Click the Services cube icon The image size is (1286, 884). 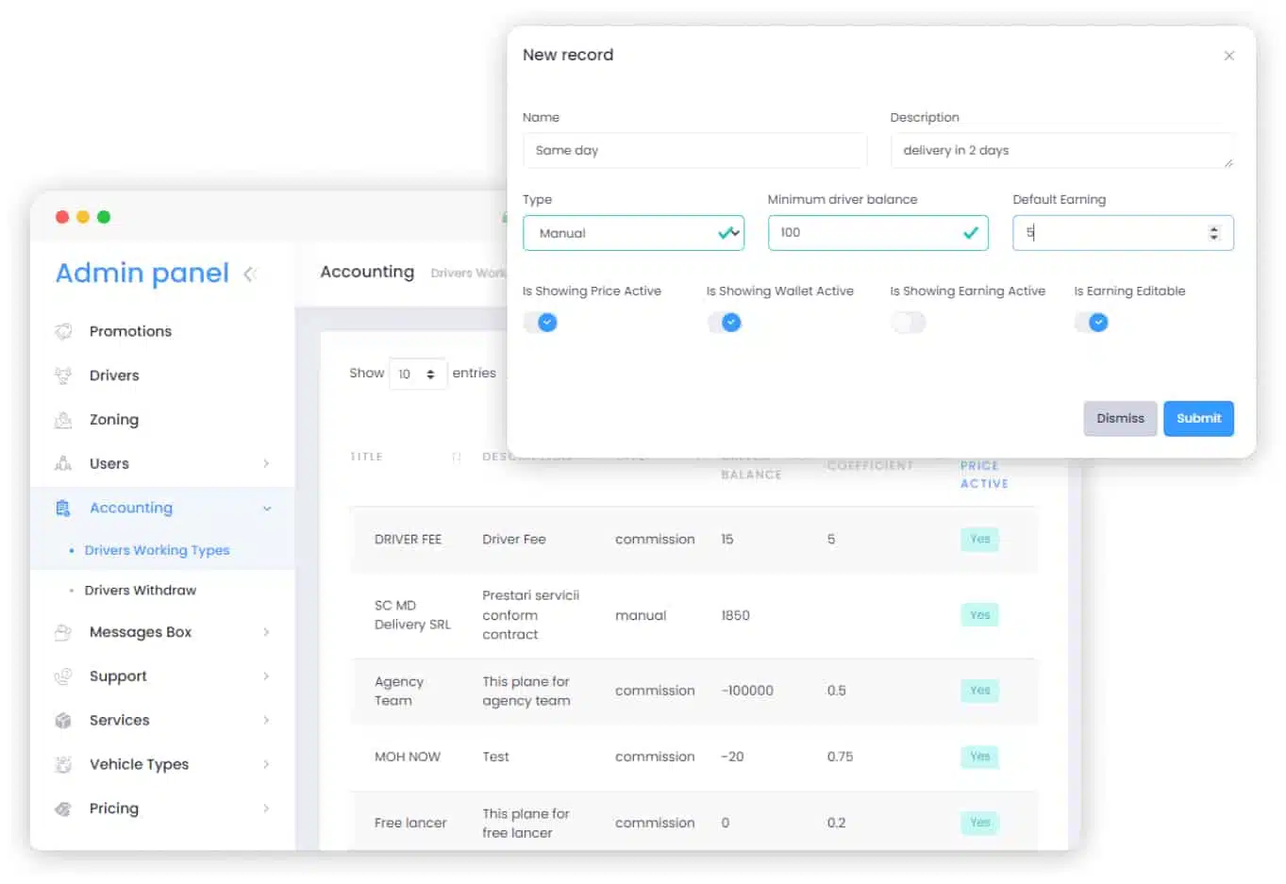[x=63, y=720]
